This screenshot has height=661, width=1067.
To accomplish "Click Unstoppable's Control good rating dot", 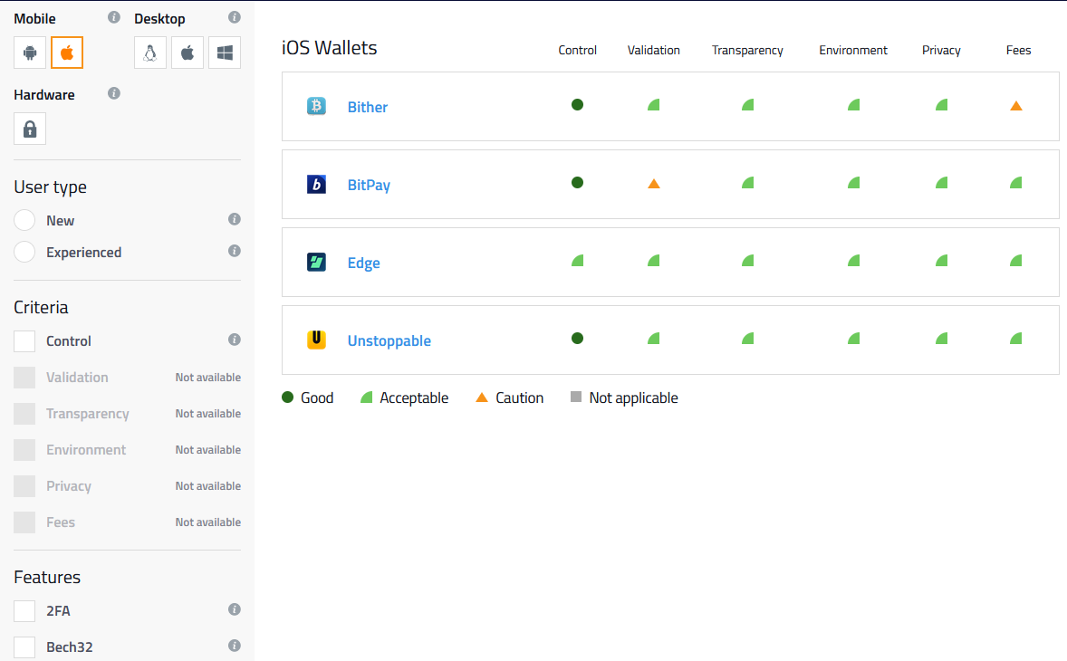I will 577,338.
